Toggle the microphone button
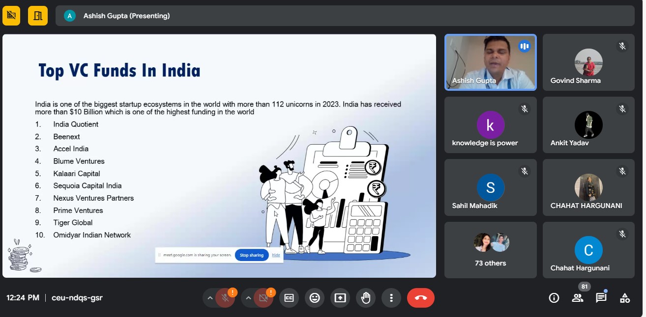 click(225, 298)
